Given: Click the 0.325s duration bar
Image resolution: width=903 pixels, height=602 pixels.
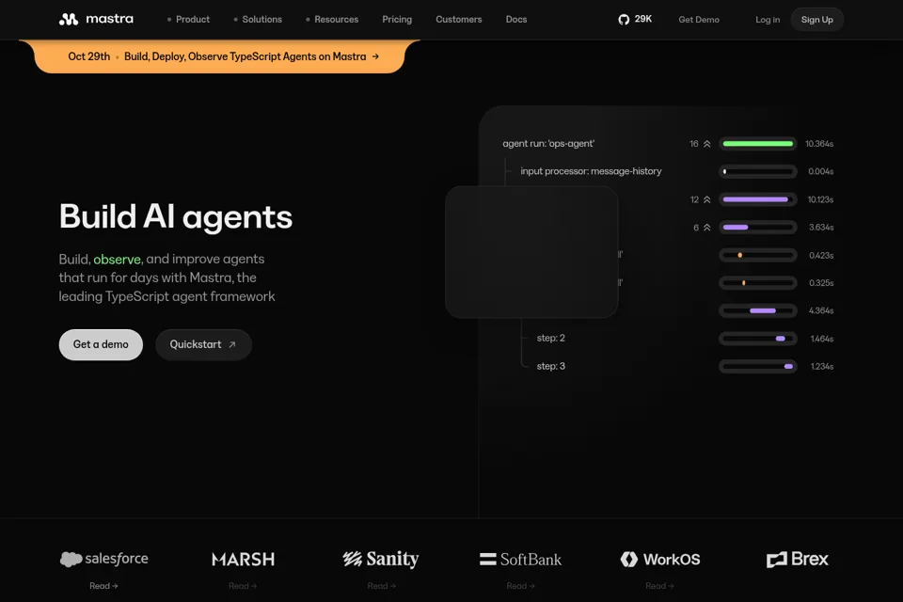Looking at the screenshot, I should coord(758,283).
